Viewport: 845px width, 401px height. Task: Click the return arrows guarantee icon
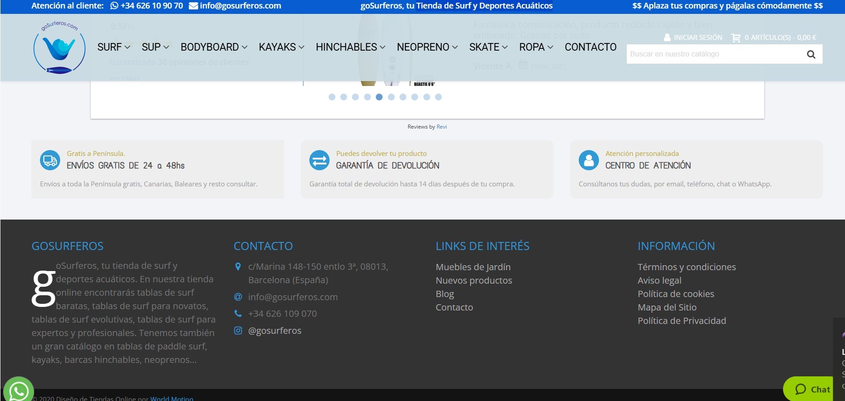pos(319,160)
